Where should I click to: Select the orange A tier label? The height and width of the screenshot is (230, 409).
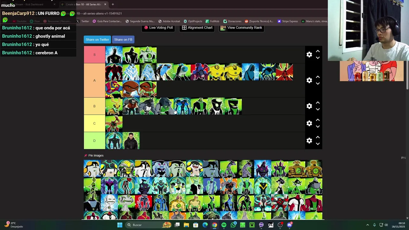click(x=94, y=80)
